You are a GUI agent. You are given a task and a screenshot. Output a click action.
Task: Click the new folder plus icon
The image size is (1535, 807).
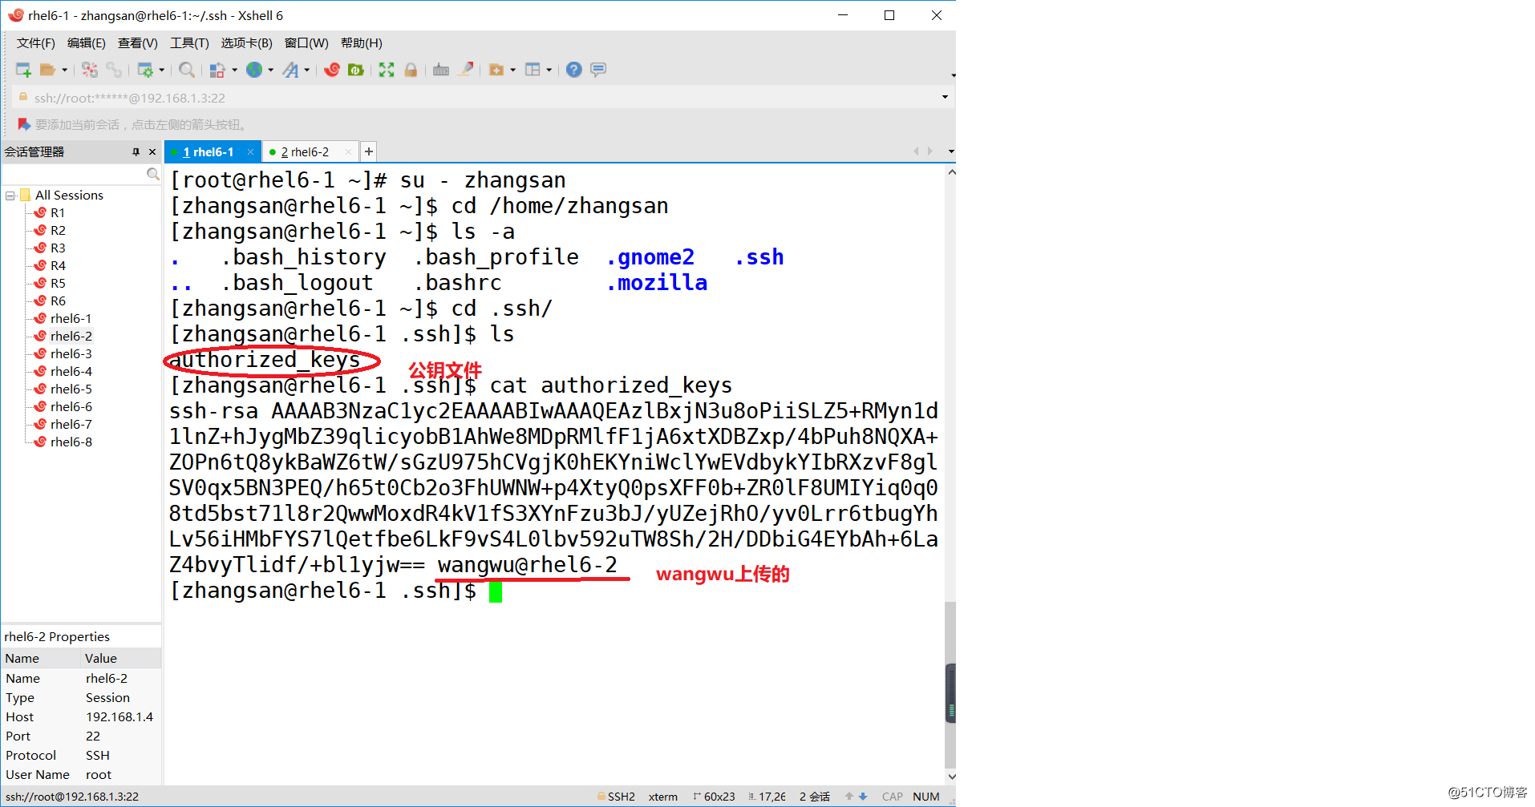pos(496,70)
